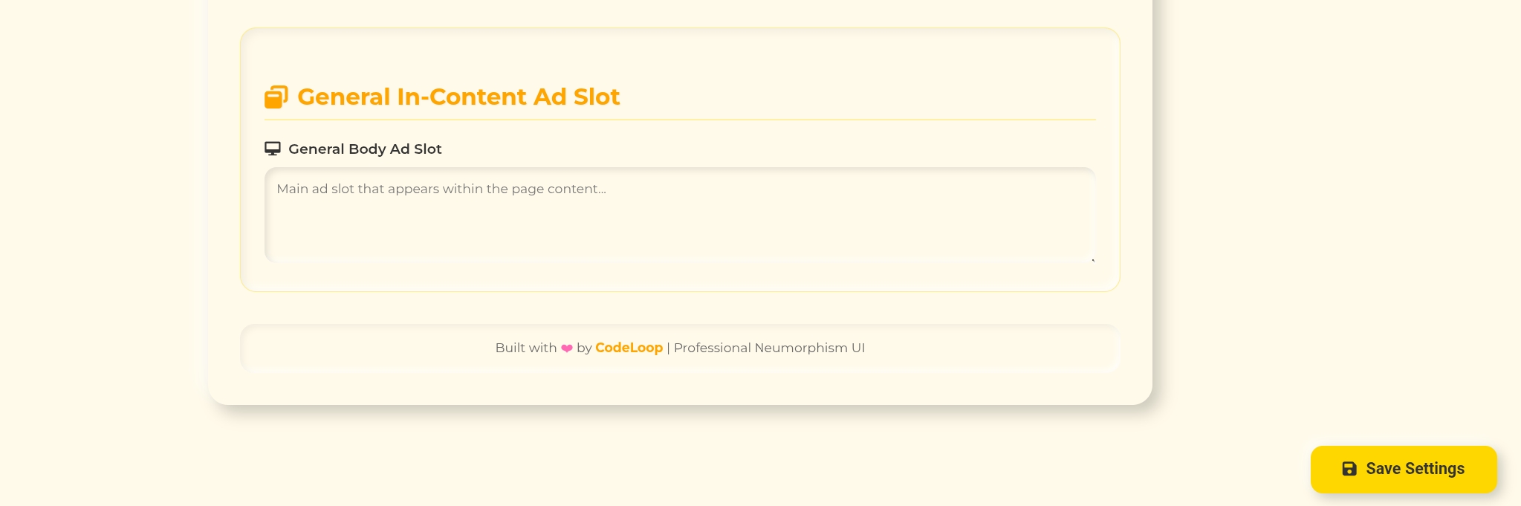This screenshot has height=506, width=1521.
Task: Click the 'Professional Neumorphism UI' footer text
Action: 769,348
